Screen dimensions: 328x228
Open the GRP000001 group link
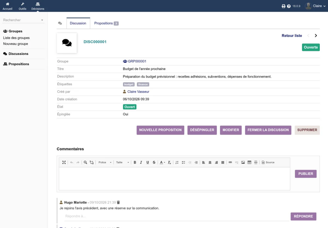(x=134, y=61)
